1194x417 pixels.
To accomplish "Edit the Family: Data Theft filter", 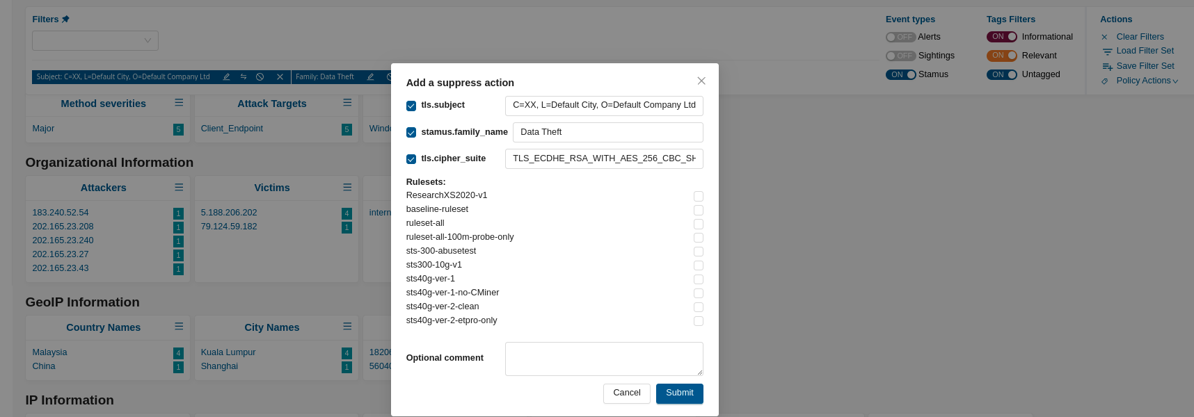I will [370, 77].
